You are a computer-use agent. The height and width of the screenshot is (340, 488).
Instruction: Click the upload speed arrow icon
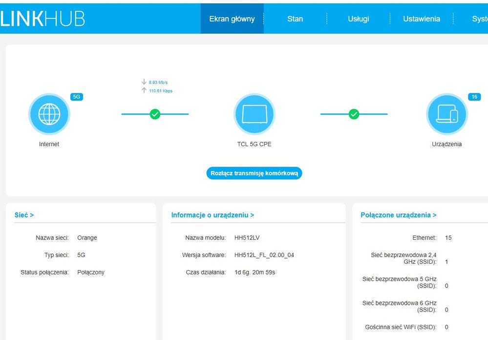[x=144, y=90]
